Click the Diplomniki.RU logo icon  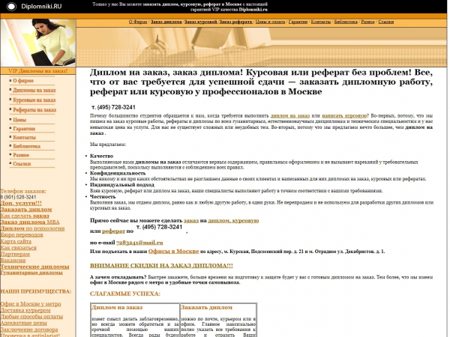point(11,7)
